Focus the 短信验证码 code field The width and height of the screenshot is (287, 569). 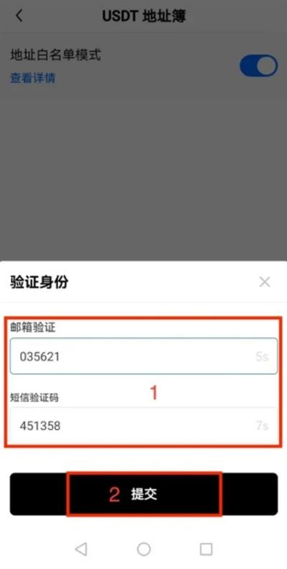[144, 425]
